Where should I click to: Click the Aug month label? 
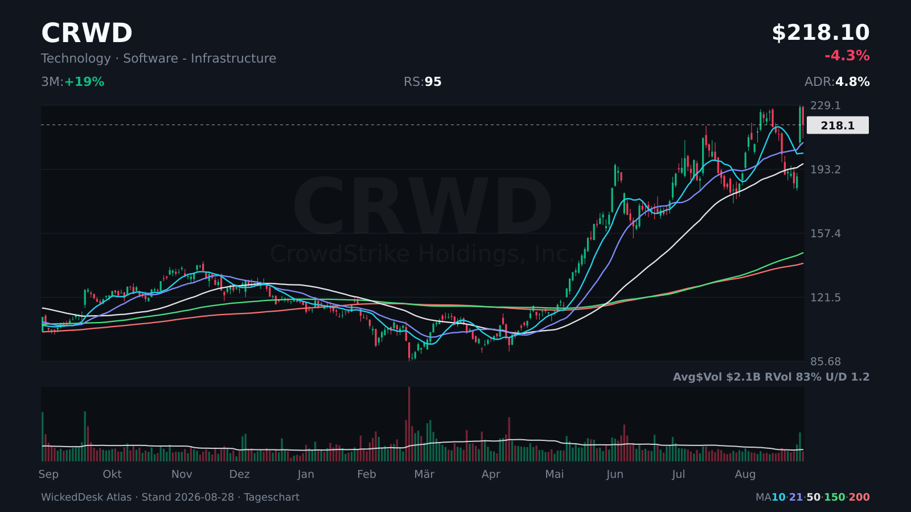click(x=745, y=474)
